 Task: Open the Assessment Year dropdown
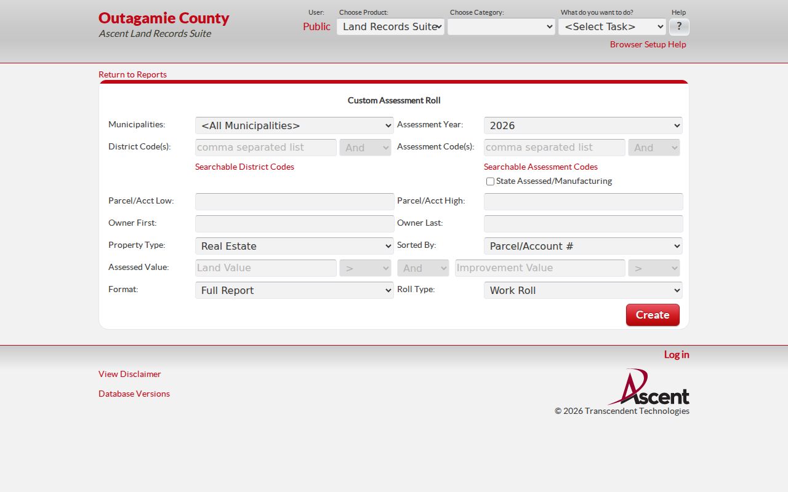[x=583, y=125]
